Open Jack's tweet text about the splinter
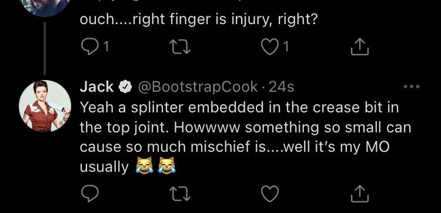The width and height of the screenshot is (441, 213). (x=246, y=137)
